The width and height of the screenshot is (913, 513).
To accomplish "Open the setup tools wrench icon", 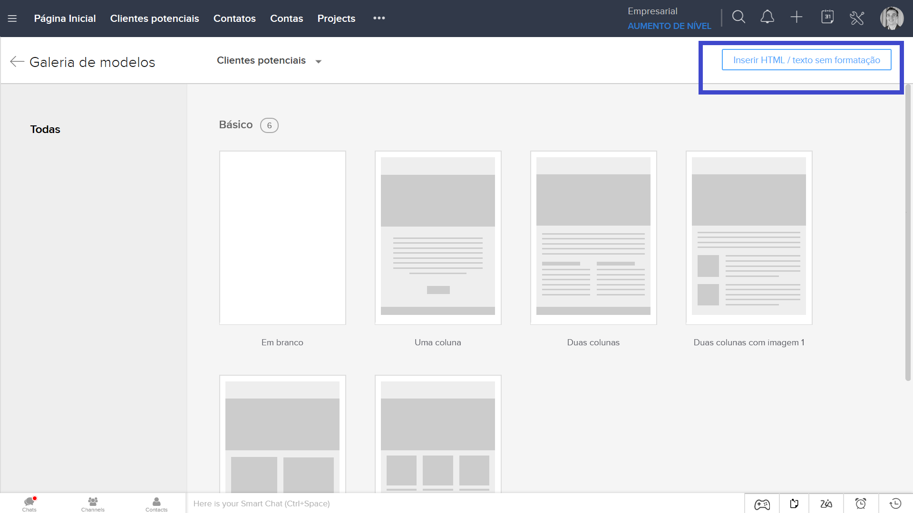I will point(857,18).
